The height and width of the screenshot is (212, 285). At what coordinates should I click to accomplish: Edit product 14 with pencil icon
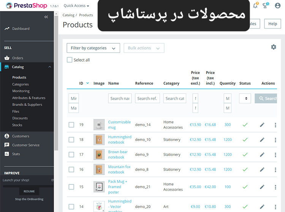[262, 207]
